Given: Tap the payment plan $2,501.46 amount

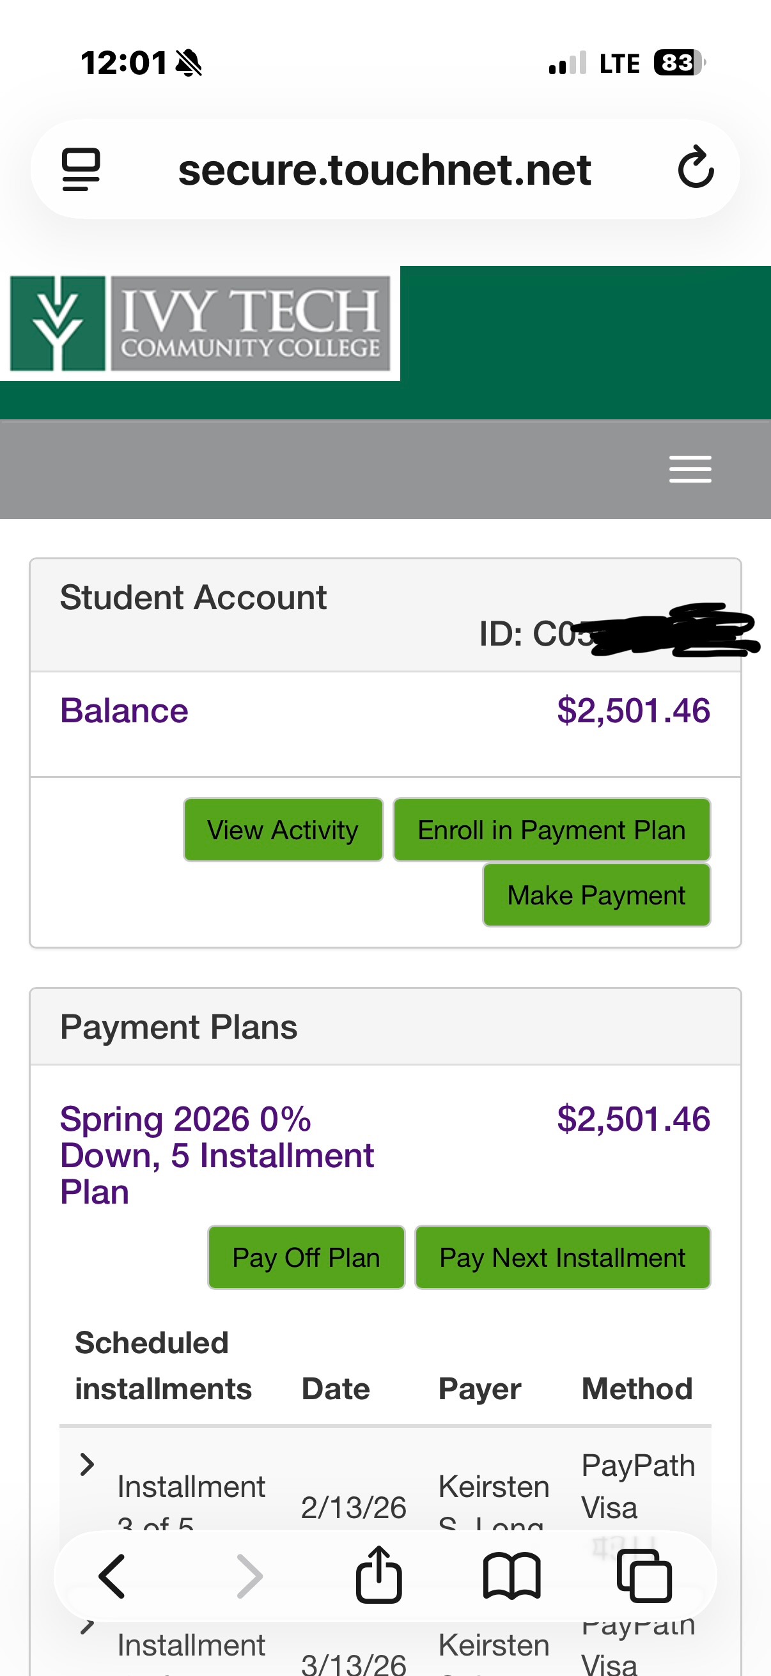Looking at the screenshot, I should click(x=633, y=1119).
